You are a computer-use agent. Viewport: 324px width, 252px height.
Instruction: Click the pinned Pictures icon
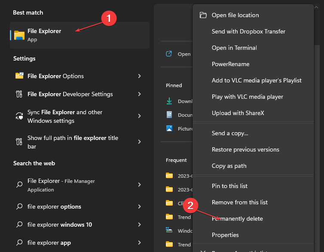pyautogui.click(x=169, y=128)
